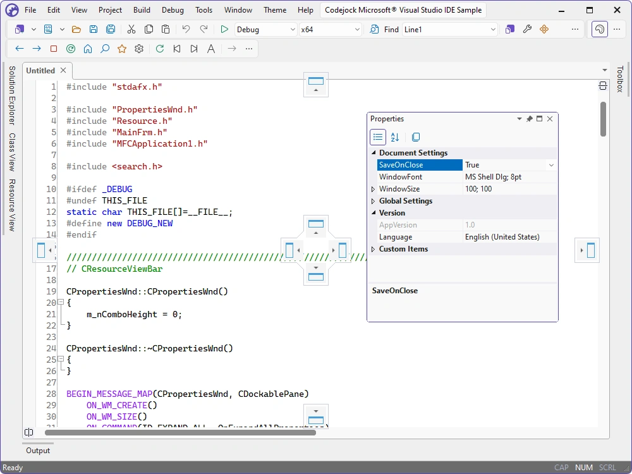The height and width of the screenshot is (474, 632).
Task: Navigate back with the left arrow icon
Action: point(20,49)
